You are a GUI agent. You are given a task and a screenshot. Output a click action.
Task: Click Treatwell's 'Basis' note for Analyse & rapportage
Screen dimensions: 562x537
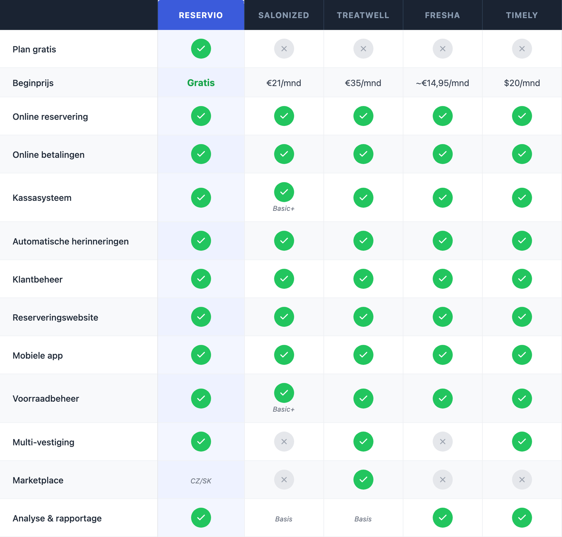(x=363, y=519)
